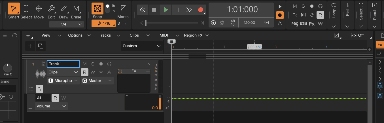This screenshot has width=384, height=123.
Task: Expand the Volume automation parameter dropdown
Action: (51, 106)
